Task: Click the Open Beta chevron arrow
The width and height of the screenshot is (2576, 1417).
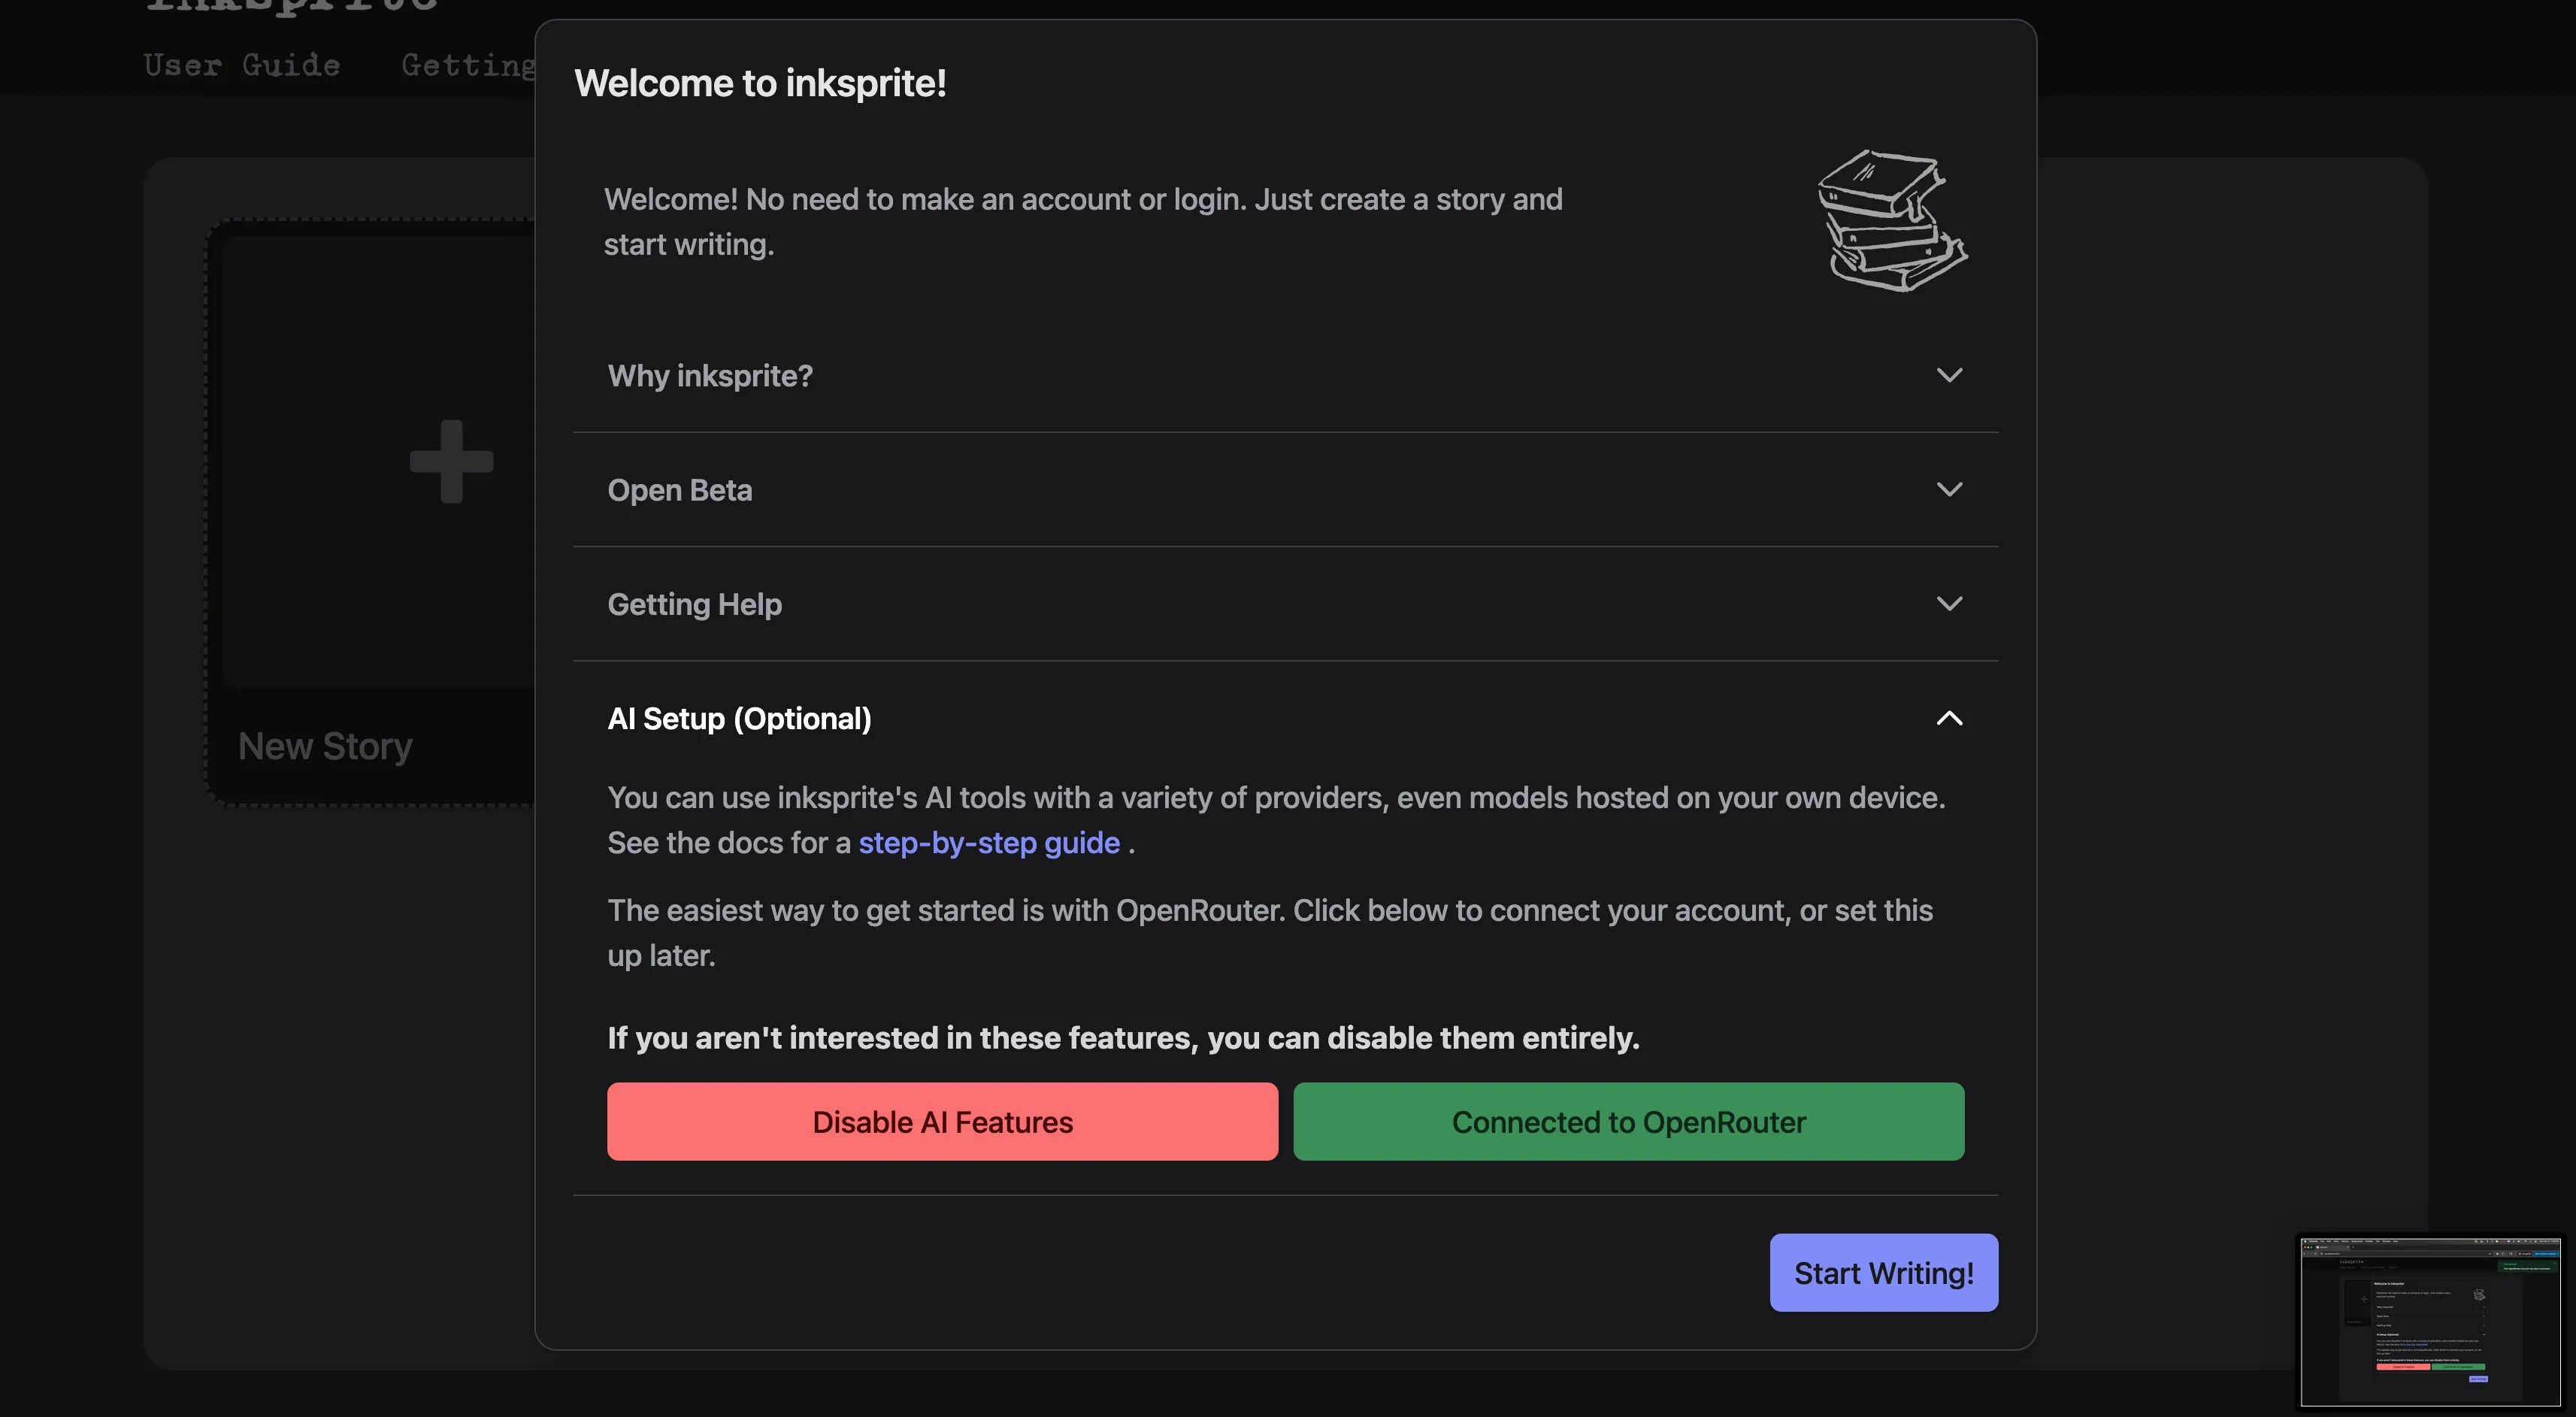Action: coord(1949,490)
